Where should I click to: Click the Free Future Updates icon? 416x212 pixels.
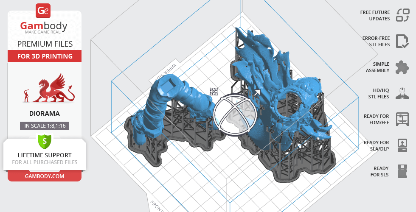tap(402, 15)
